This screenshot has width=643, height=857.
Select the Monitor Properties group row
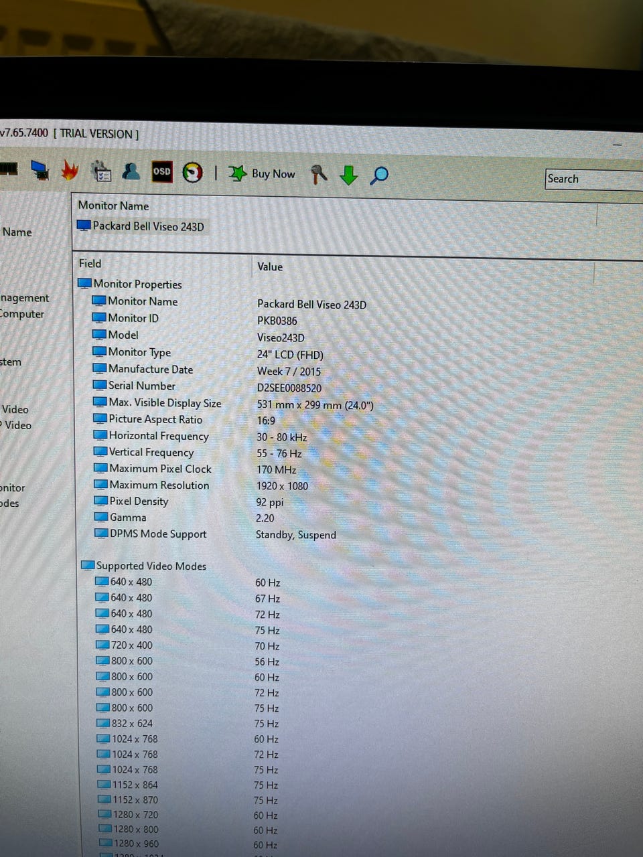click(x=131, y=284)
